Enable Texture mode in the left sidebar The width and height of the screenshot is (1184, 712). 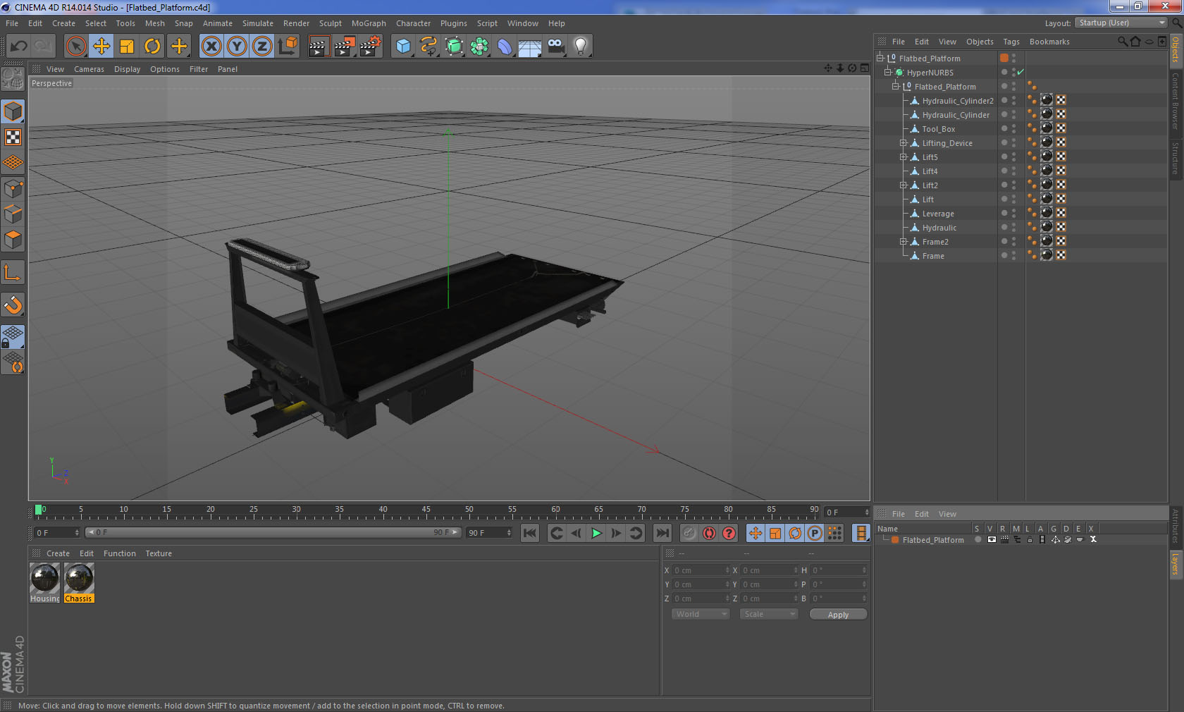13,137
